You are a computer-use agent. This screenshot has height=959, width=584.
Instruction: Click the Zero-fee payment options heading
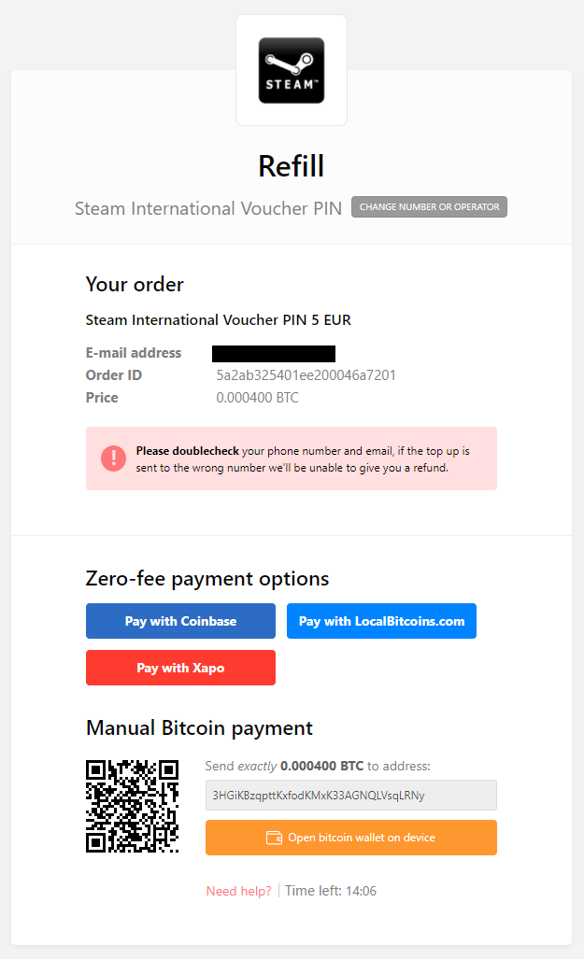coord(207,579)
